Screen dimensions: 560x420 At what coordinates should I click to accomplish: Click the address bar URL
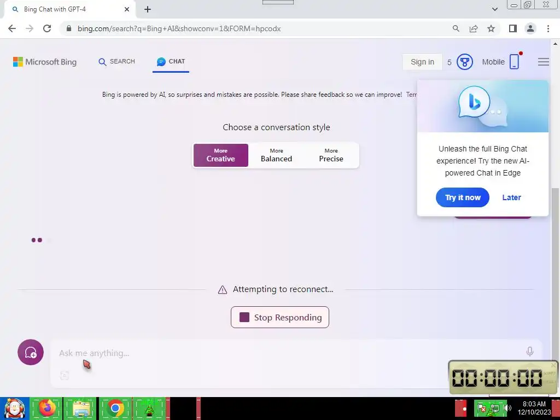coord(179,28)
